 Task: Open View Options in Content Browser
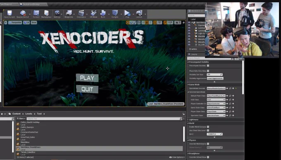[177, 157]
